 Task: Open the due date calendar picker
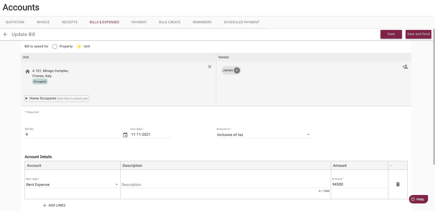tap(125, 135)
